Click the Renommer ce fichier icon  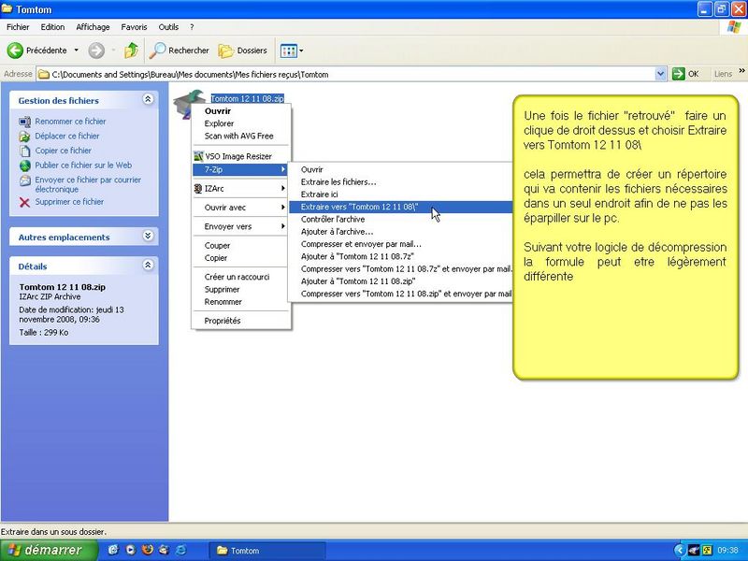(25, 122)
